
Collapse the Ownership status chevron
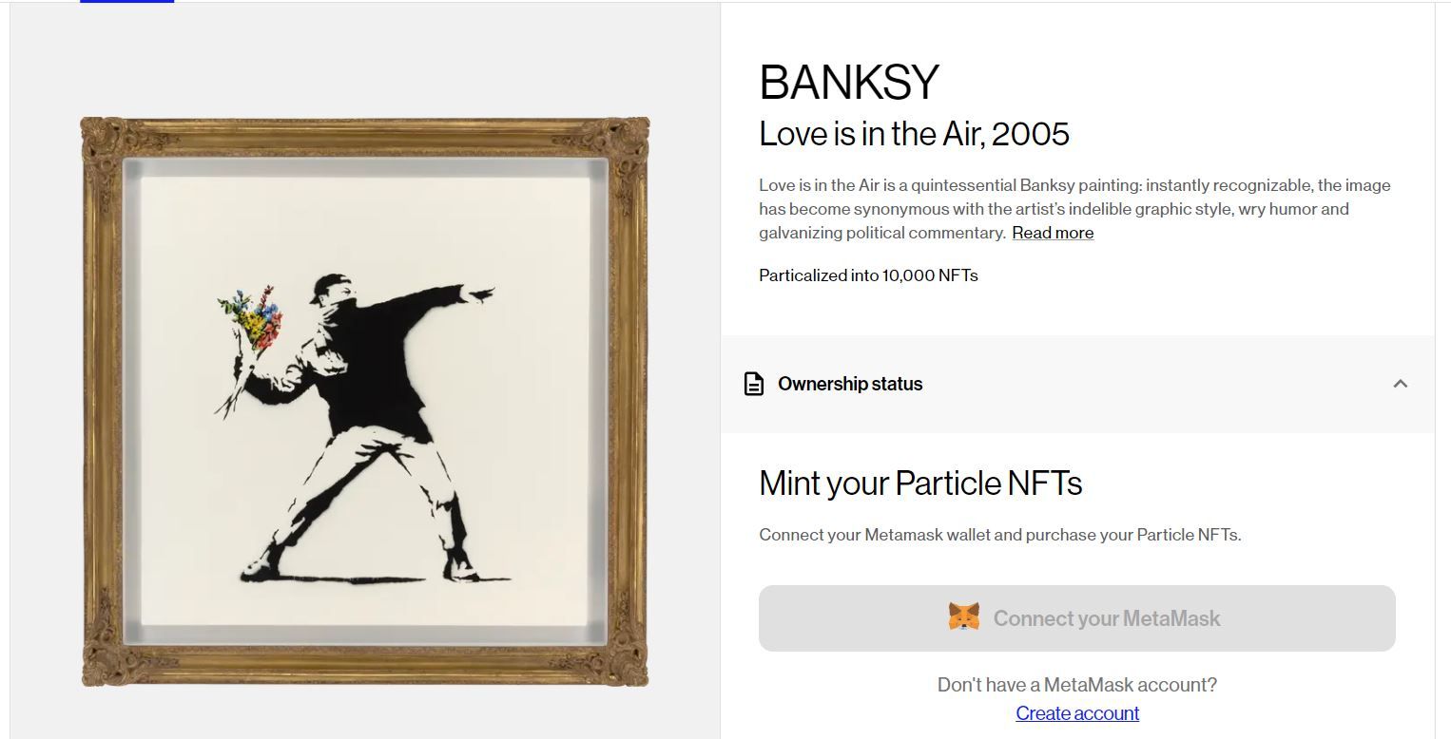pos(1400,384)
